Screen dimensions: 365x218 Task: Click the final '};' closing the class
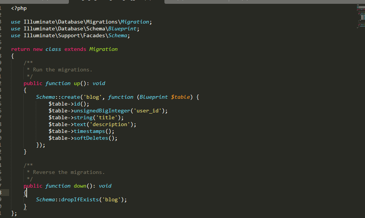(14, 213)
